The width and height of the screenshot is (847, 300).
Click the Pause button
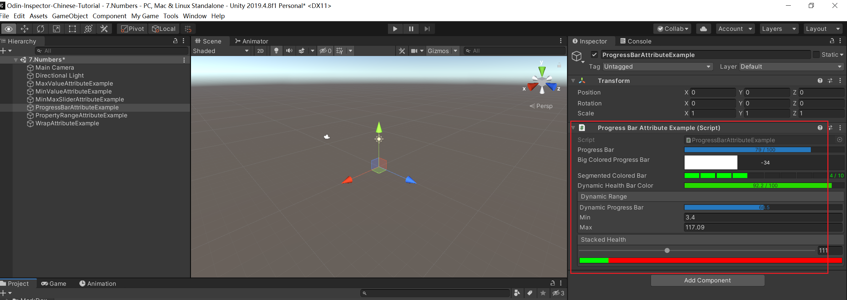411,29
